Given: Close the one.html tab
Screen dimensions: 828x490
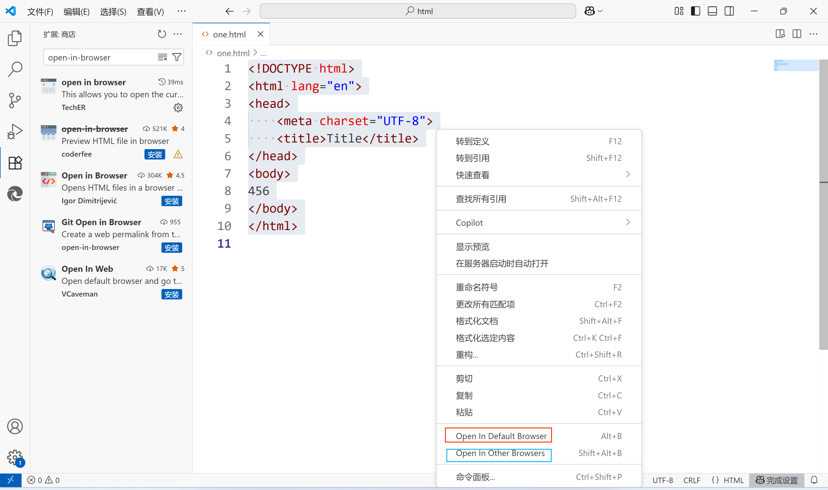Looking at the screenshot, I should pyautogui.click(x=260, y=34).
